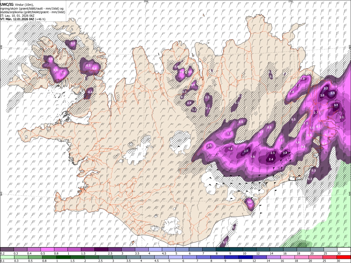Select bottom-row swatch starting at 25

pyautogui.click(x=330, y=257)
